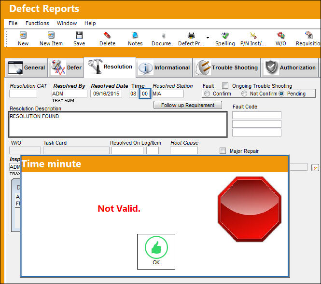Open the Functions menu

click(x=37, y=23)
